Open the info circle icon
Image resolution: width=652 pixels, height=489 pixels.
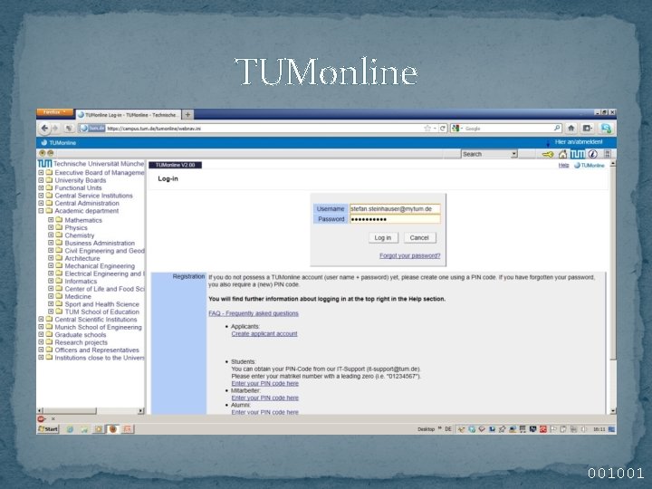click(593, 154)
